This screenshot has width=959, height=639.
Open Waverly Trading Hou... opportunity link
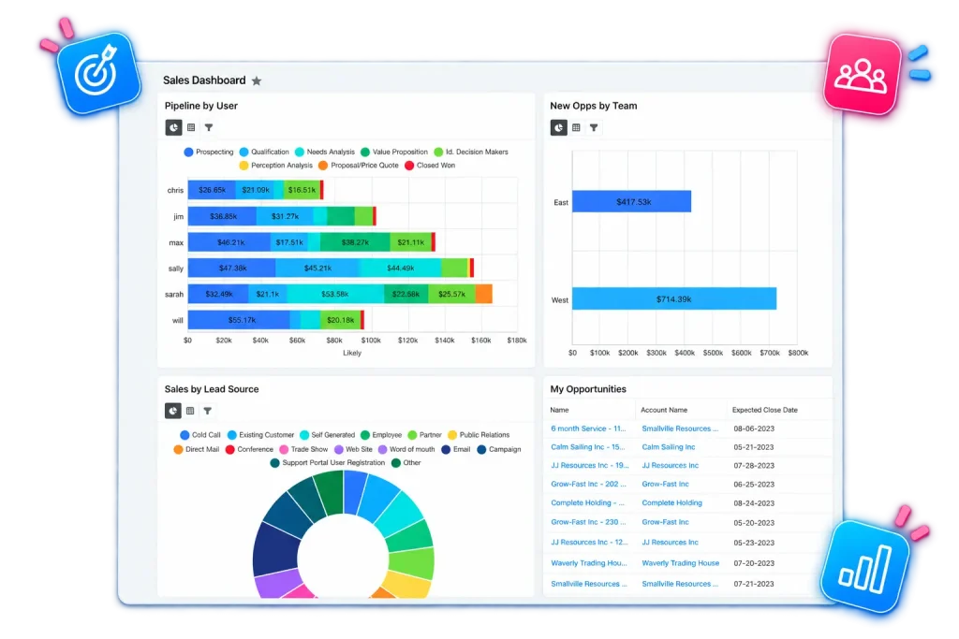coord(589,563)
